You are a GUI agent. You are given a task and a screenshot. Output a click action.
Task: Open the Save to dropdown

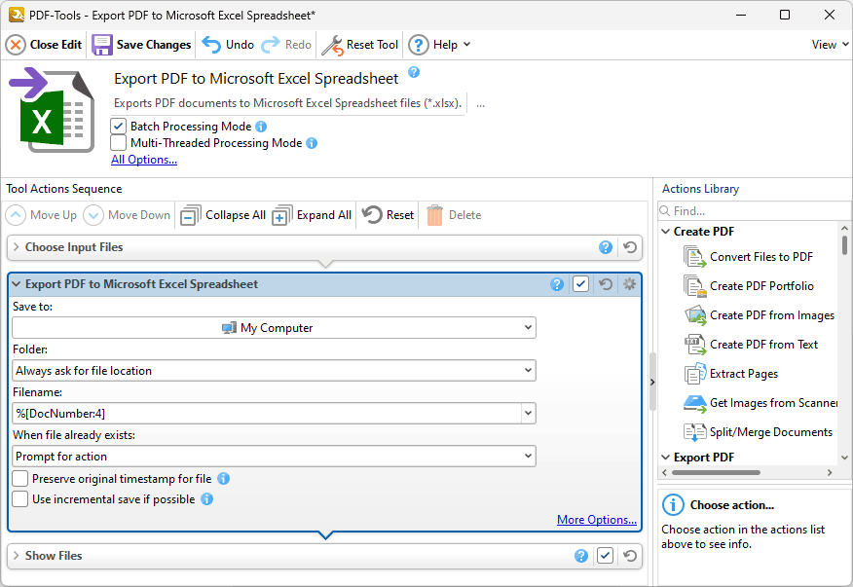(x=274, y=328)
